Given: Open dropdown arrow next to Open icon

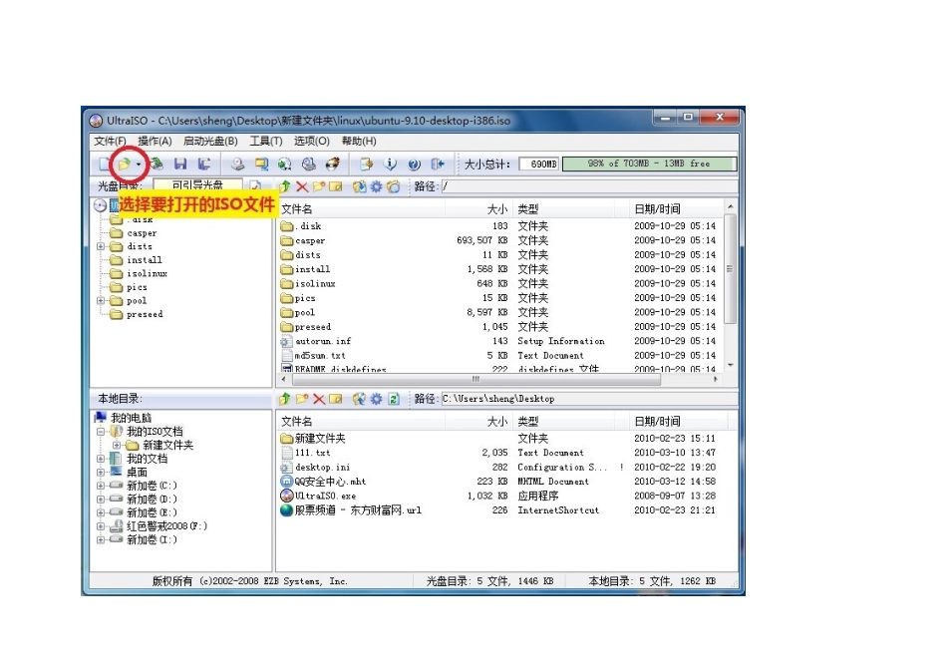Looking at the screenshot, I should (139, 165).
